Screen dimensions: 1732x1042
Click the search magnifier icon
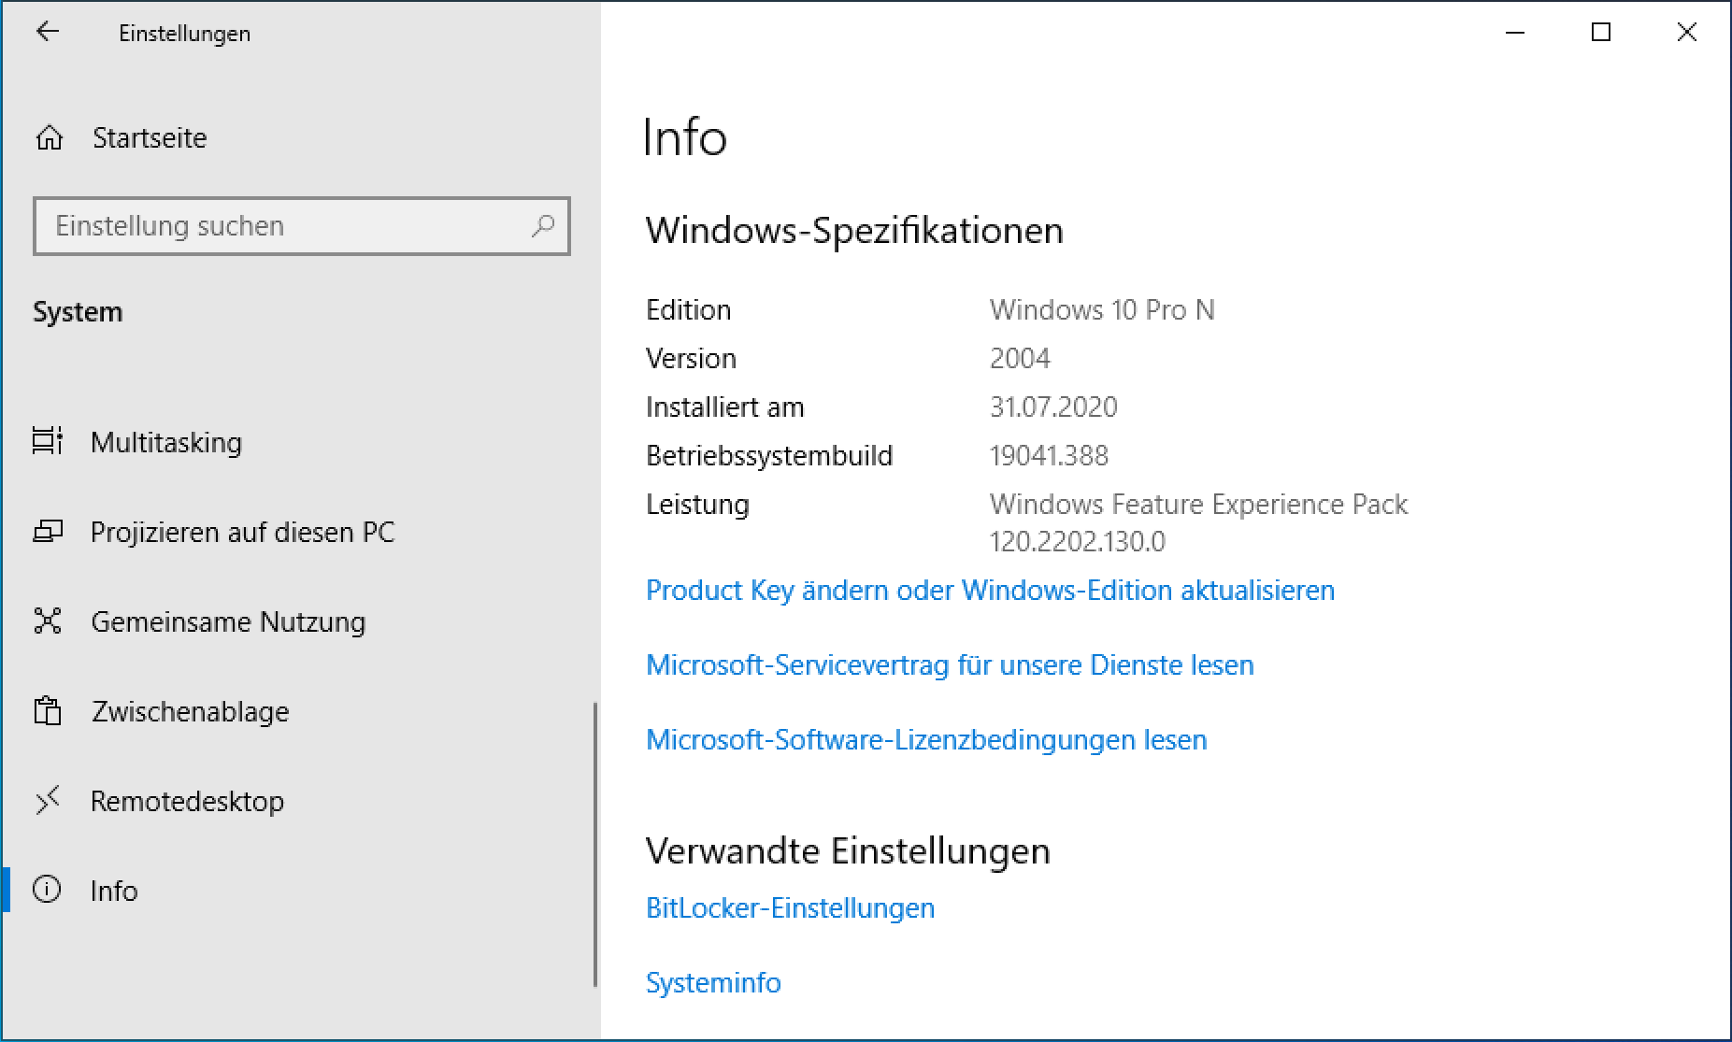543,225
